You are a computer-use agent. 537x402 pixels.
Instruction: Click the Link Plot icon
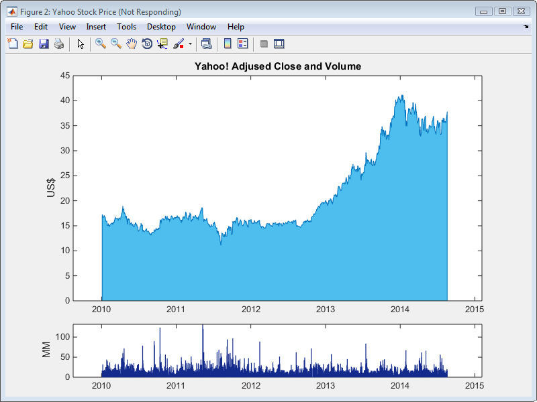click(x=205, y=44)
